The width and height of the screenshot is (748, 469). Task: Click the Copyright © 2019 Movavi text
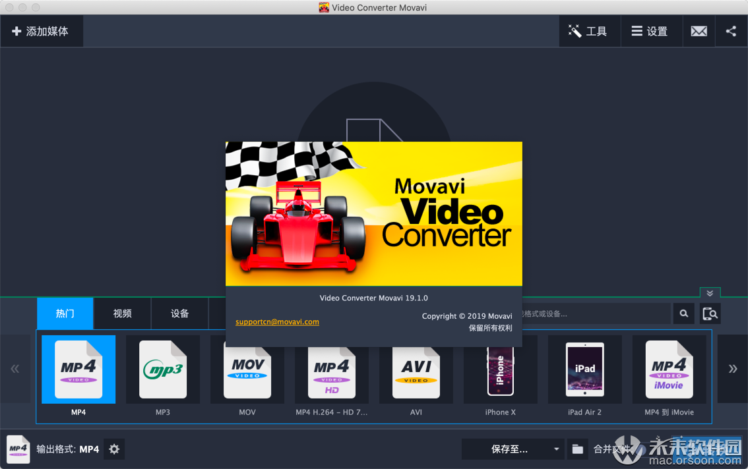point(467,316)
